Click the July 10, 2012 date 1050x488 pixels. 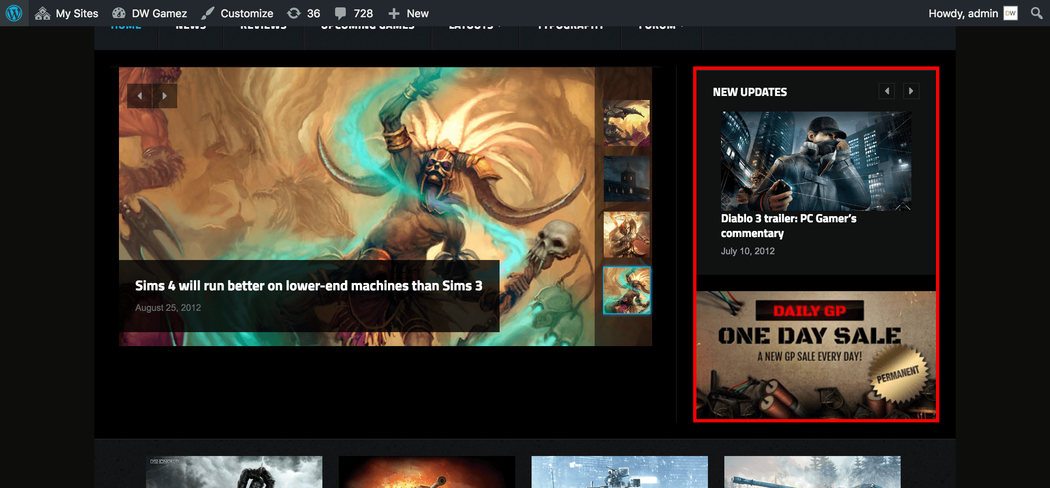[748, 251]
